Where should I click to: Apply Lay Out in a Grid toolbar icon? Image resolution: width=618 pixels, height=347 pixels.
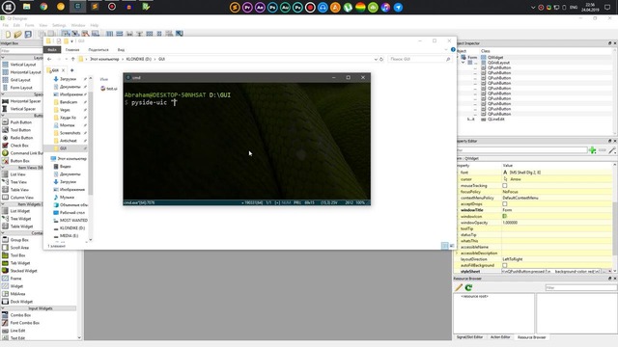pyautogui.click(x=150, y=34)
